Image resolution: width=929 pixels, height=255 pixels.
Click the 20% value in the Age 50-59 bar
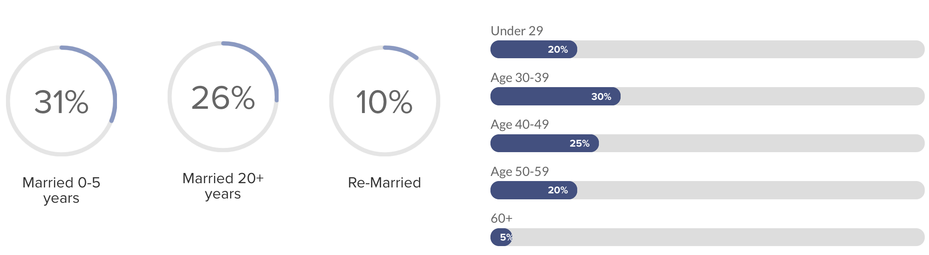pyautogui.click(x=558, y=190)
